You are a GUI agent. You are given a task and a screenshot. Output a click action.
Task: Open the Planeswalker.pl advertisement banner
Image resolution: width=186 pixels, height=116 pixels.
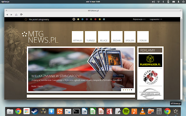point(150,61)
